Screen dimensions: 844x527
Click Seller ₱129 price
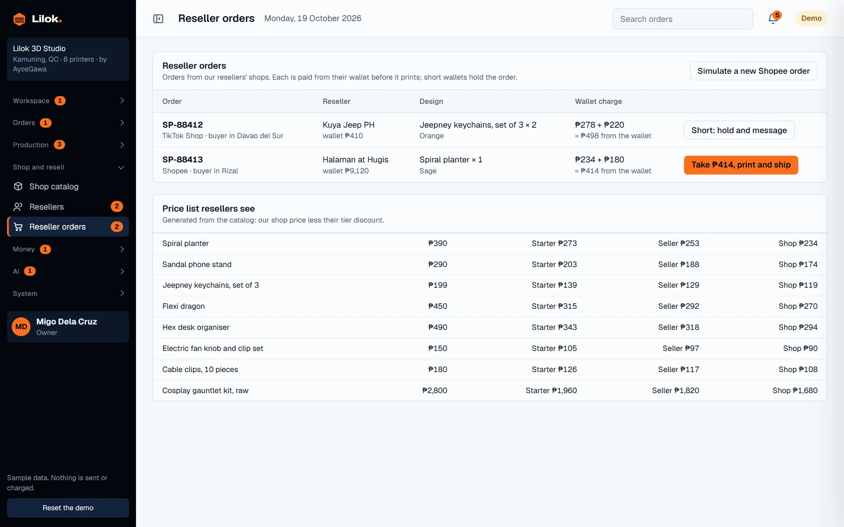tap(678, 285)
